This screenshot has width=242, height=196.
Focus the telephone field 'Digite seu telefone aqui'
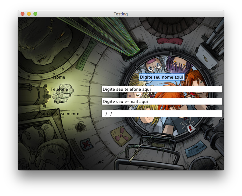pos(162,89)
